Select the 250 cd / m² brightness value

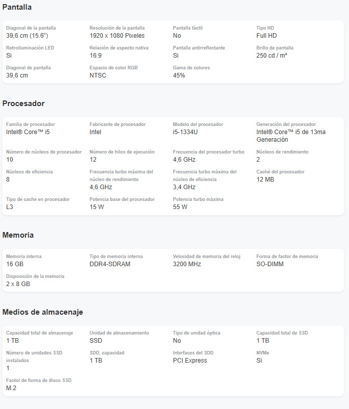click(272, 56)
